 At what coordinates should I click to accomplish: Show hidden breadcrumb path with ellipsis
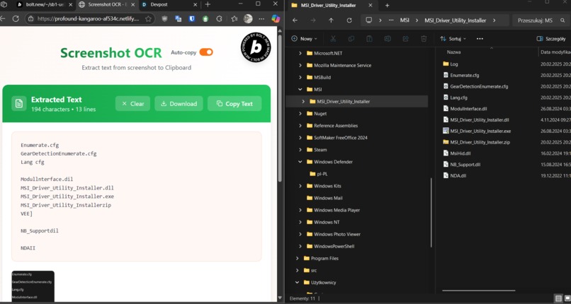391,21
